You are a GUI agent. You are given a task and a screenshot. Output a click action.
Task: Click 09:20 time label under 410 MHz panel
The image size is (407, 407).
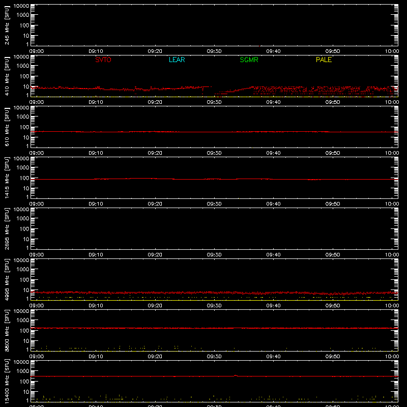[x=155, y=102]
